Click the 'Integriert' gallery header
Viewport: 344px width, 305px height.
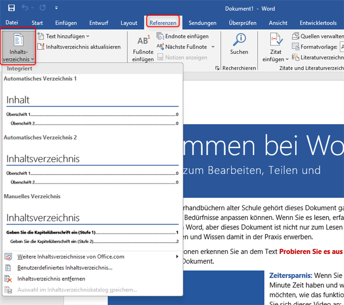20,68
